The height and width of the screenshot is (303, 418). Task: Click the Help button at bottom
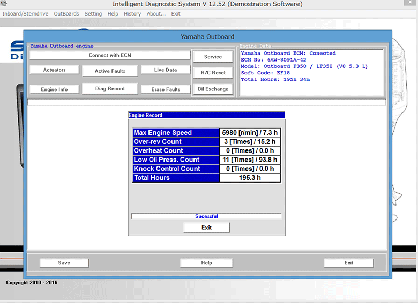tap(206, 263)
